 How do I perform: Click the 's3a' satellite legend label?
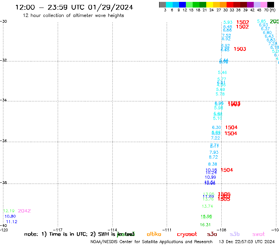[212, 234]
